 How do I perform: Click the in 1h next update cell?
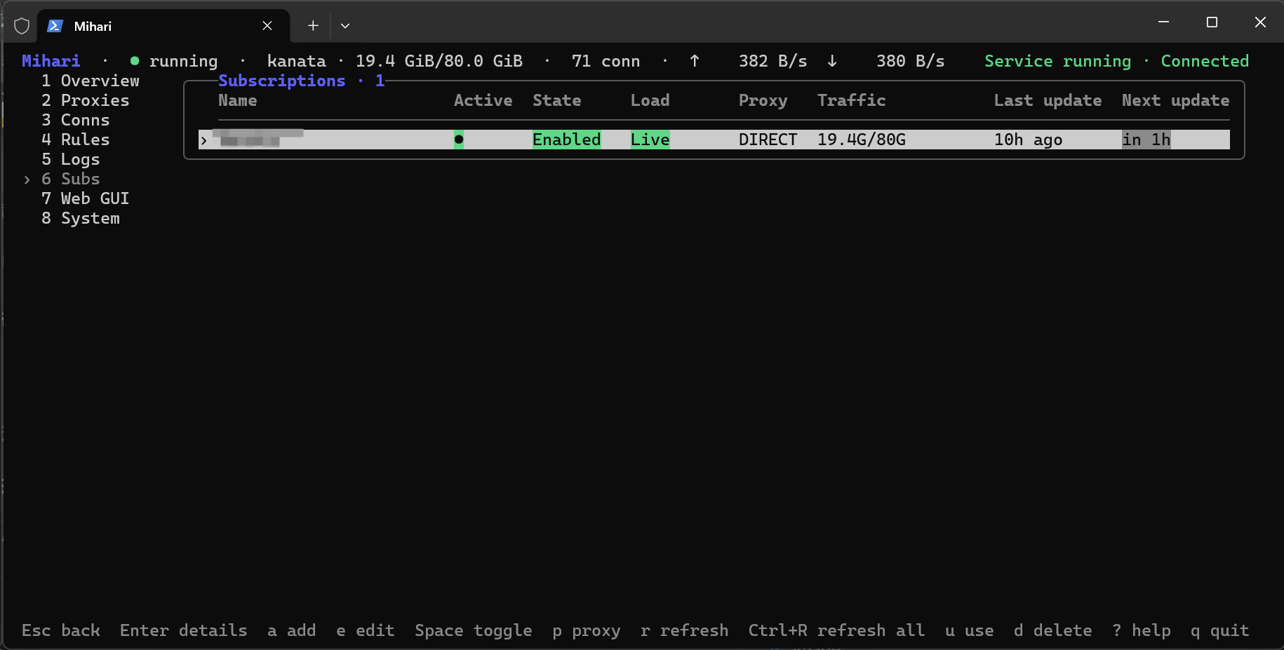tap(1146, 140)
